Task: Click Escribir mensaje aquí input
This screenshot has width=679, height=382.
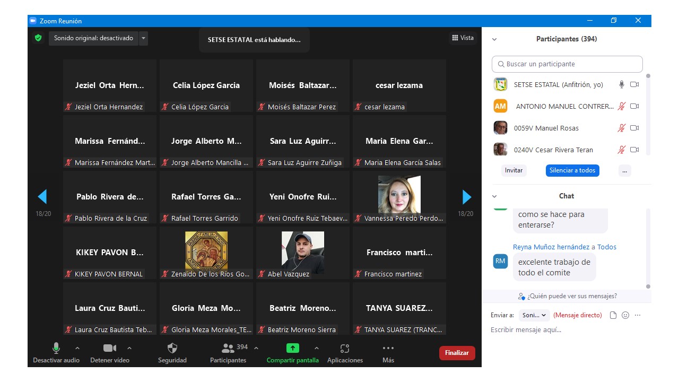Action: tap(567, 330)
